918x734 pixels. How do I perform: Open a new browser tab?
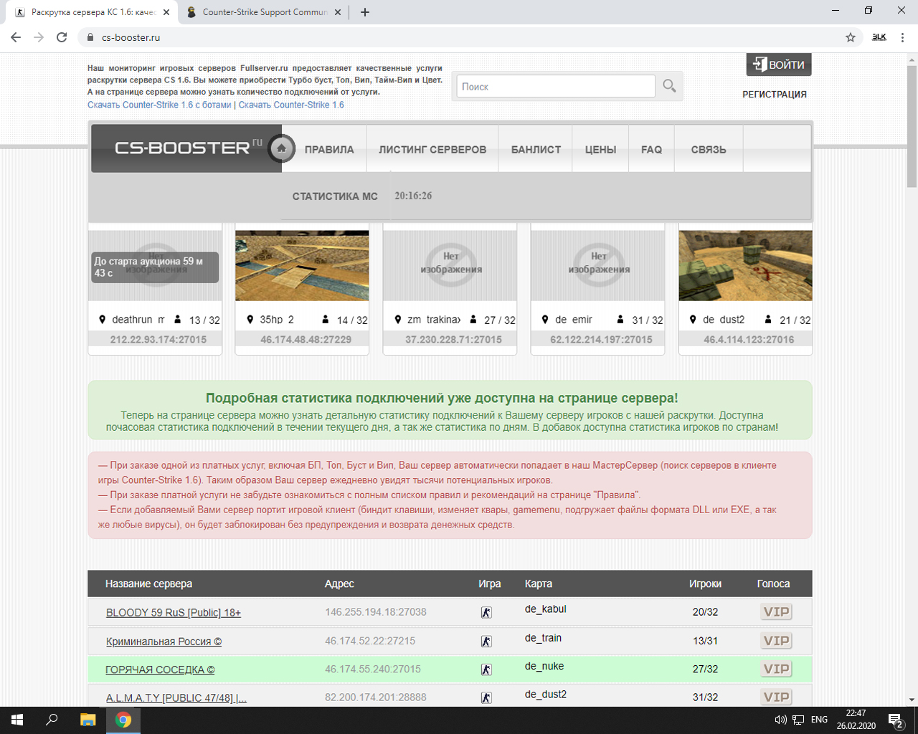[365, 12]
